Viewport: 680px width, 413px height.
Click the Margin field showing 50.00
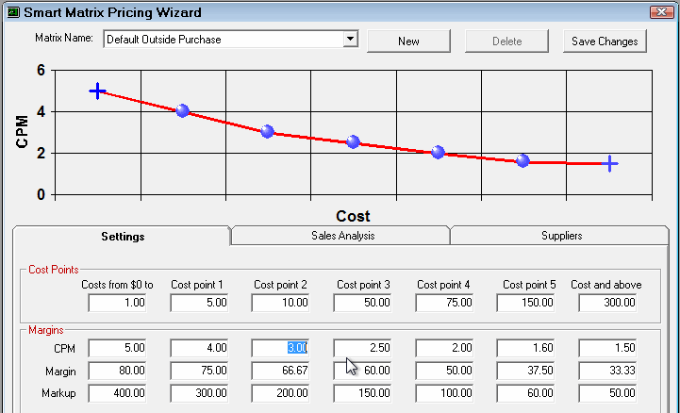point(444,371)
